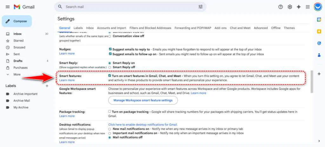Toggle Suggest emails to reply to checkbox
This screenshot has height=147, width=325.
click(x=110, y=49)
